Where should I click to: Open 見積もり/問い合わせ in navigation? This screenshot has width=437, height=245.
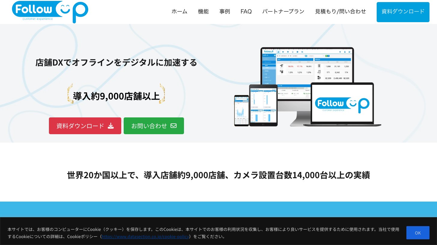(x=341, y=11)
